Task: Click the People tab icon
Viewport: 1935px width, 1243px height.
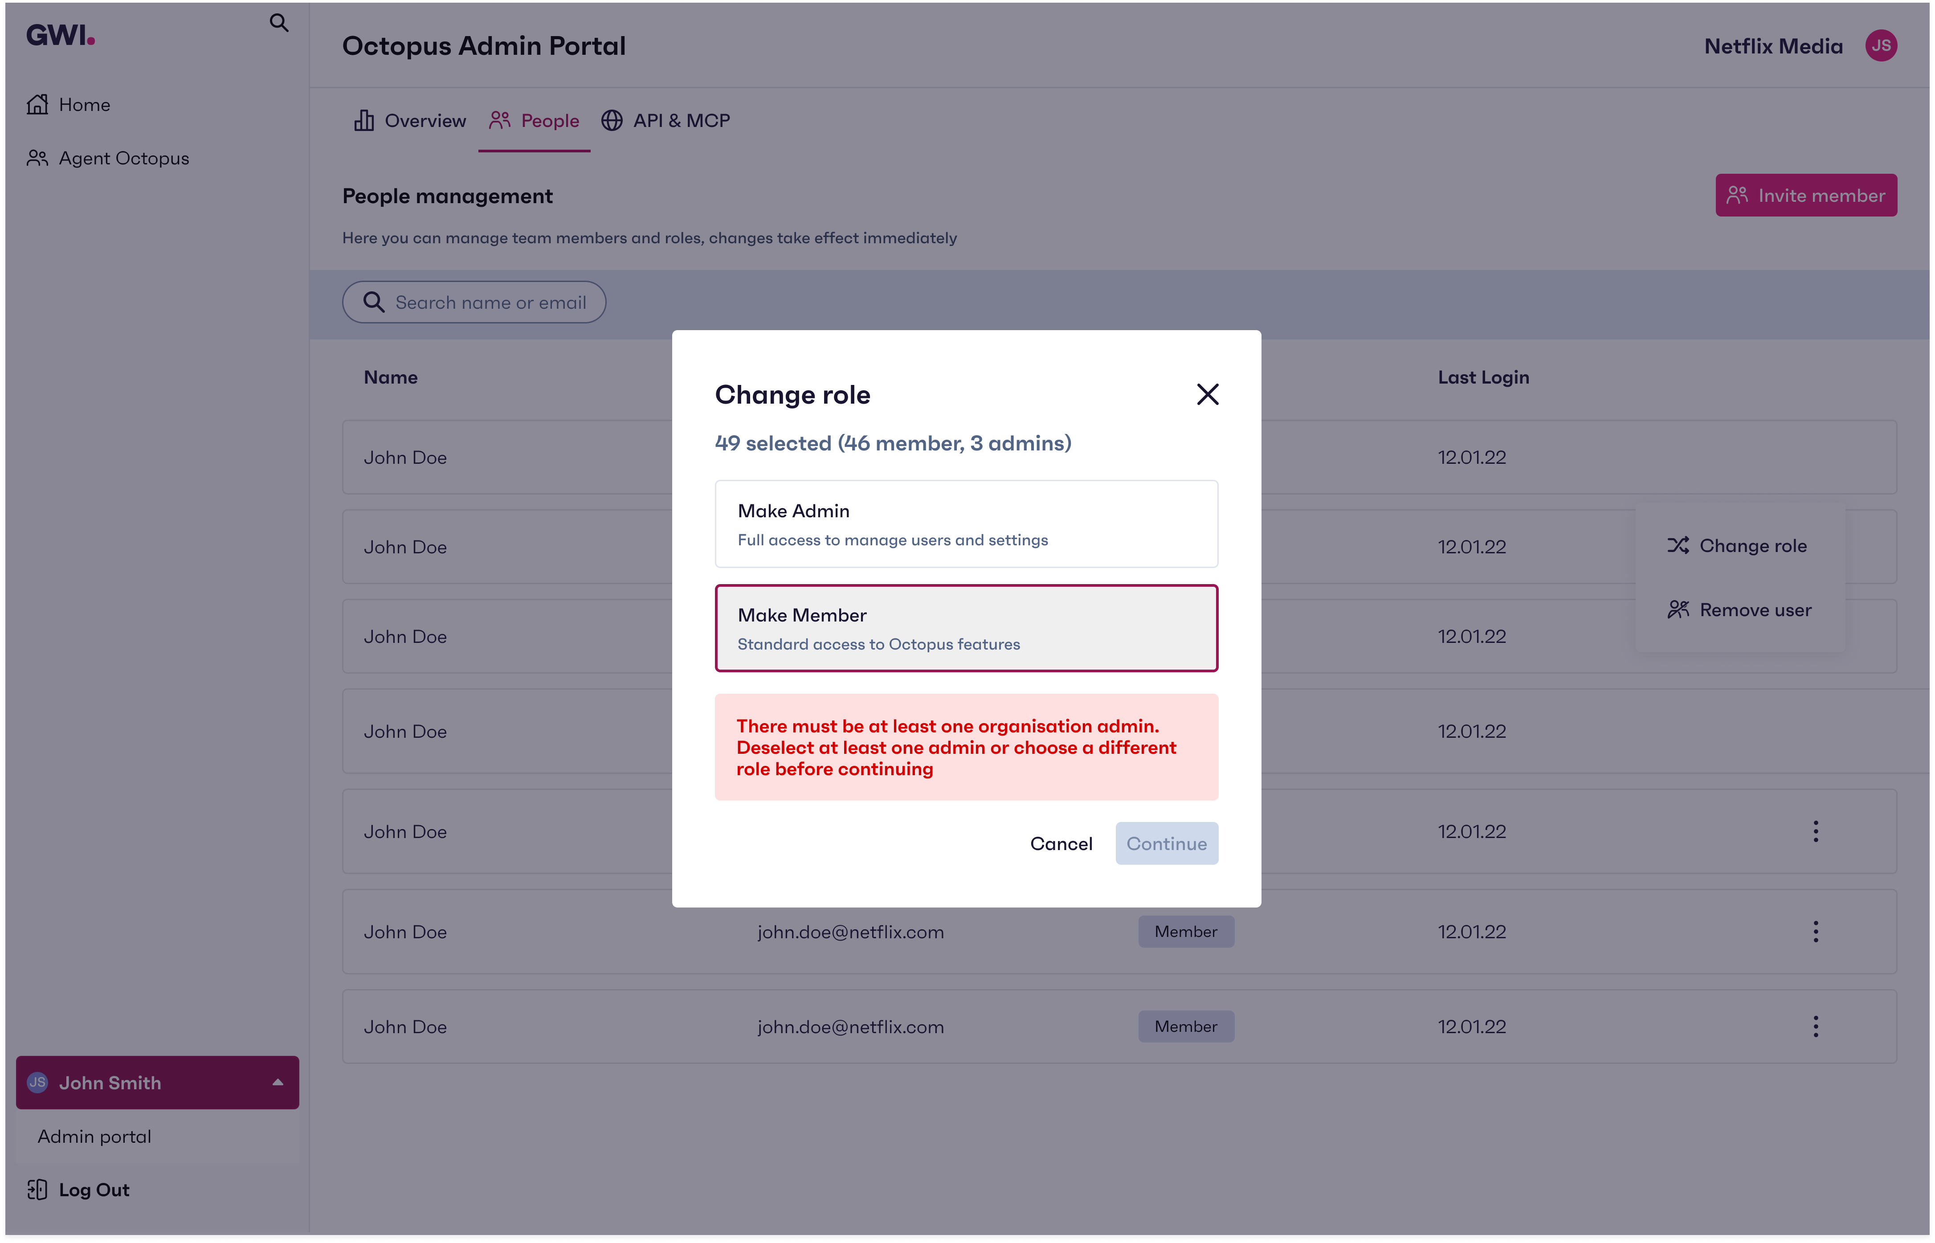Action: point(499,120)
